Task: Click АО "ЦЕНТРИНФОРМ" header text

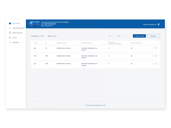Action: click(x=48, y=24)
